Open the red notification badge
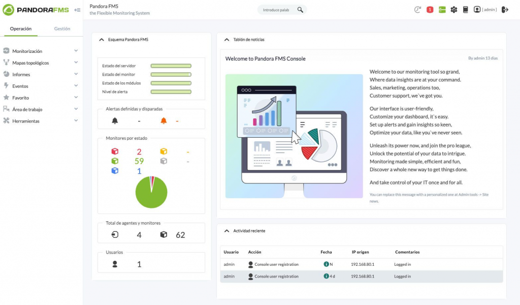The height and width of the screenshot is (305, 520). tap(430, 10)
